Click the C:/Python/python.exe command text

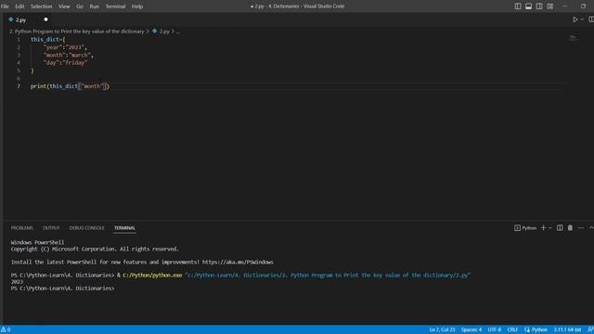(x=152, y=276)
